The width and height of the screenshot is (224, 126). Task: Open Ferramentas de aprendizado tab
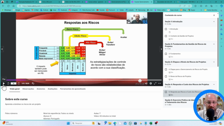(73, 89)
